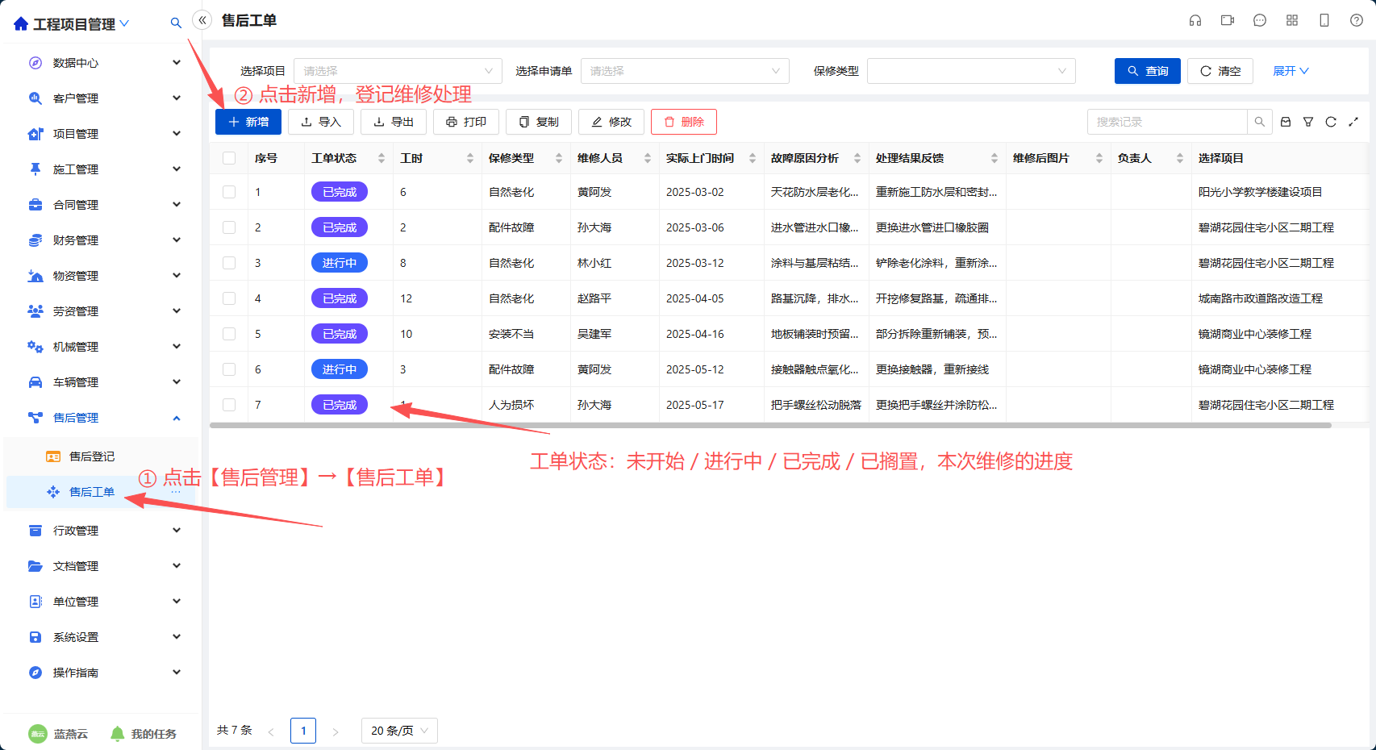
Task: Check the row 5 checkbox (吴建军)
Action: (229, 334)
